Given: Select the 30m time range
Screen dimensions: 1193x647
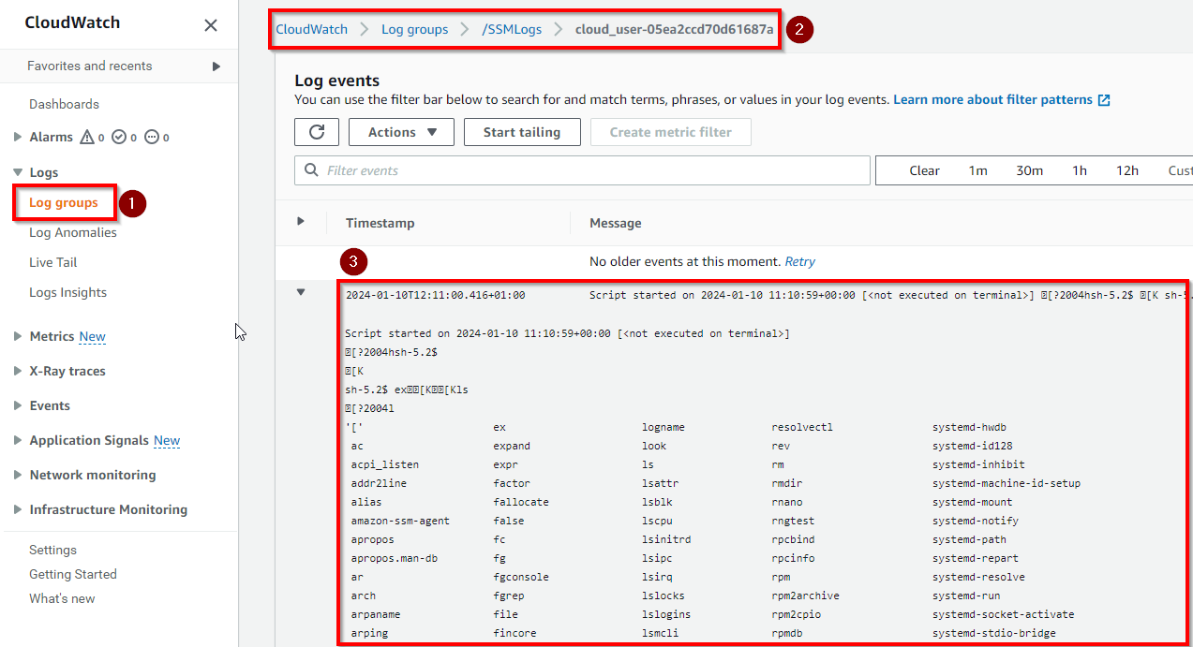Looking at the screenshot, I should pos(1030,170).
